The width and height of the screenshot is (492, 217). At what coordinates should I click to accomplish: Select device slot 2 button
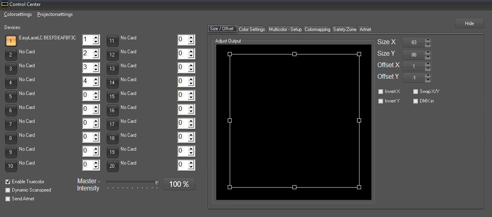pyautogui.click(x=11, y=54)
